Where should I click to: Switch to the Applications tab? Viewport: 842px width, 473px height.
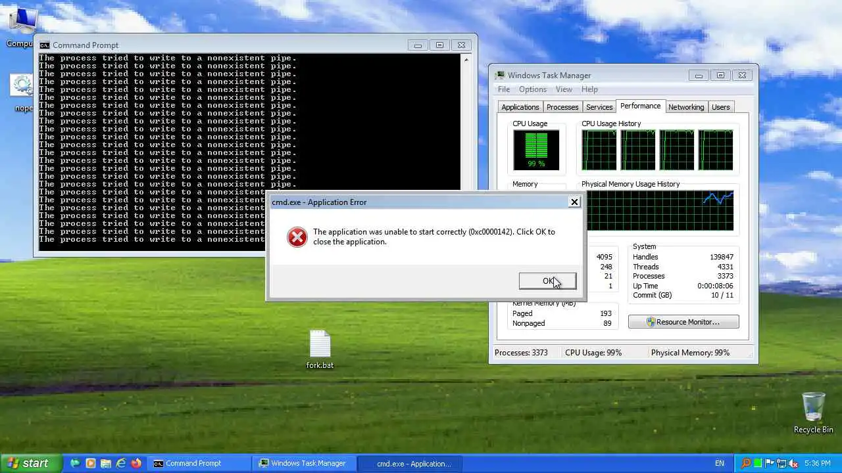[x=520, y=107]
